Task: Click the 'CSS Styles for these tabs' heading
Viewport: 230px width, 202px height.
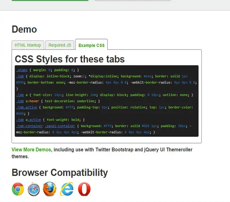Action: 70,59
